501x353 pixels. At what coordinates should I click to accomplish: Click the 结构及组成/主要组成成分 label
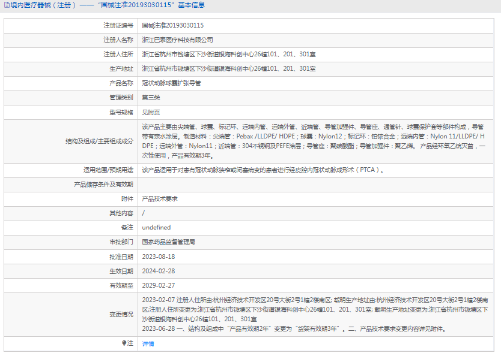(99, 141)
